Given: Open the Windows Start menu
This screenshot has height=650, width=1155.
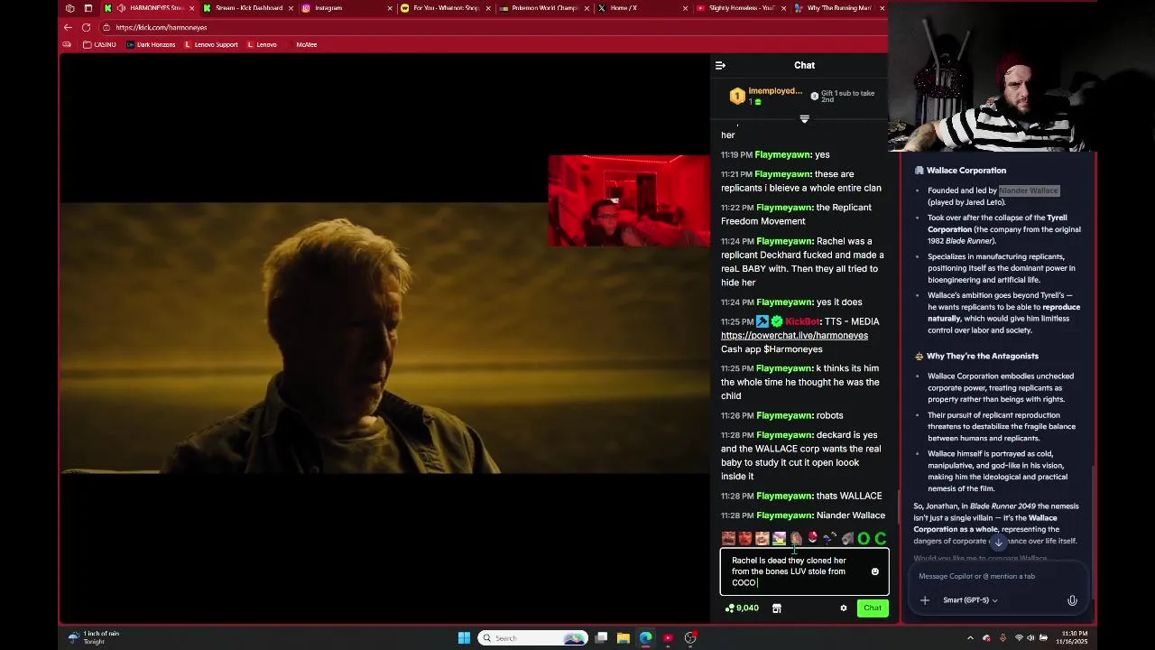Looking at the screenshot, I should click(x=464, y=638).
